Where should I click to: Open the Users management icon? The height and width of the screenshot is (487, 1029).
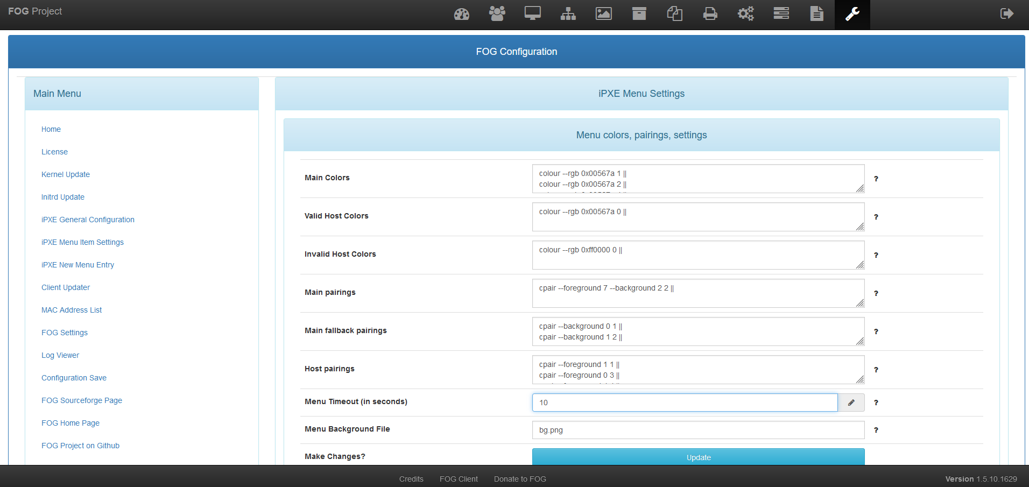(x=497, y=14)
